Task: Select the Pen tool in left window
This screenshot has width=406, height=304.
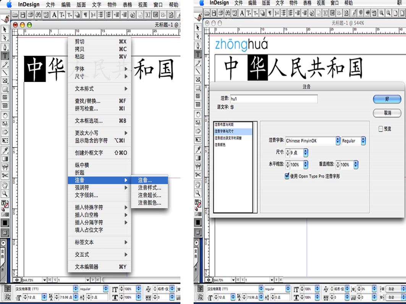Action: pos(5,47)
